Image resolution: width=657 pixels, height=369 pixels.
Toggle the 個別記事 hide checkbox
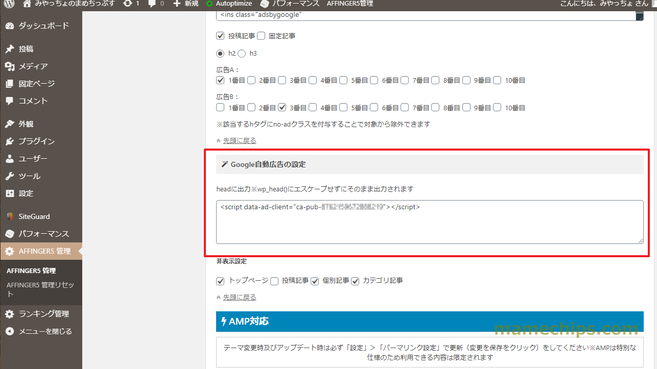(315, 281)
